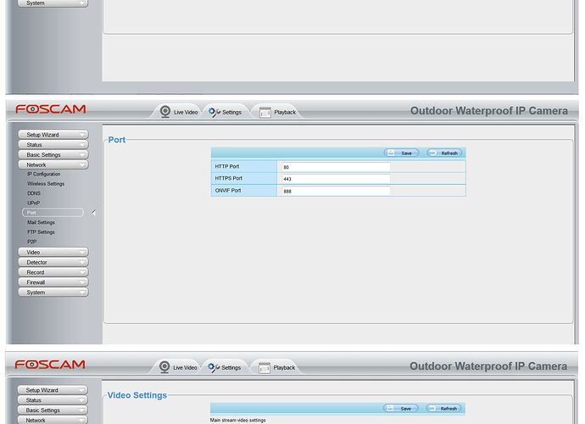The height and width of the screenshot is (424, 585).
Task: Expand the Record section in the sidebar
Action: pos(53,272)
